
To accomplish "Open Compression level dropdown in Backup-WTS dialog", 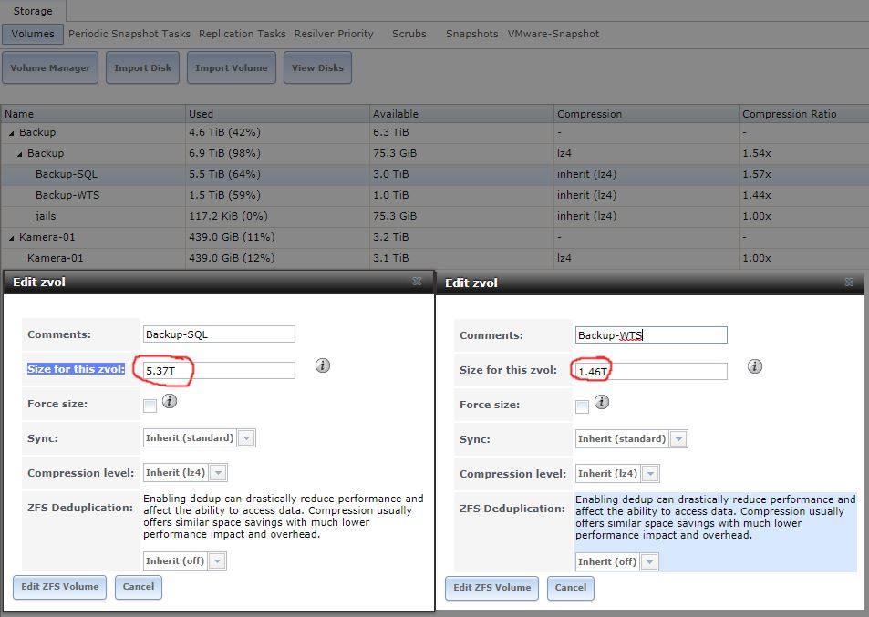I will pos(651,474).
